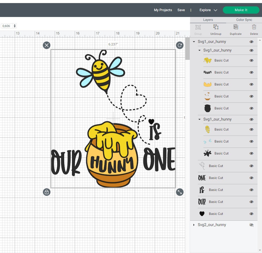
Task: Click the UnGroup icon in the Layers panel
Action: (x=216, y=29)
